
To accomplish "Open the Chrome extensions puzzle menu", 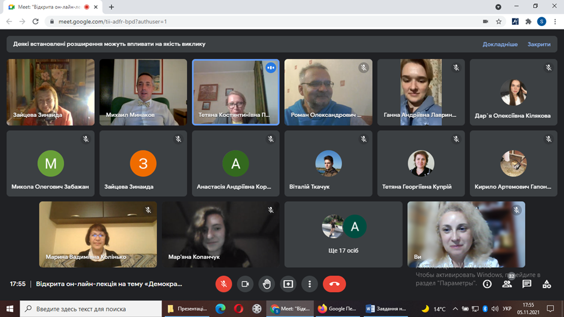I will (x=528, y=21).
